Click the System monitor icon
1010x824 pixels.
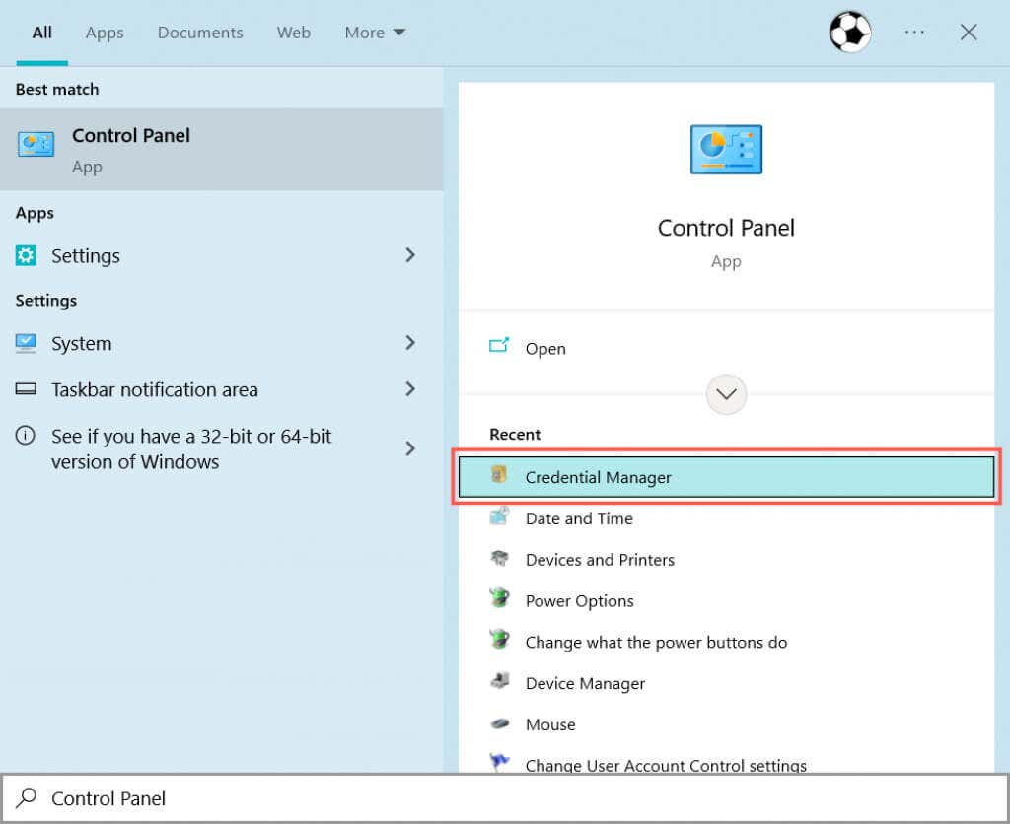(26, 343)
